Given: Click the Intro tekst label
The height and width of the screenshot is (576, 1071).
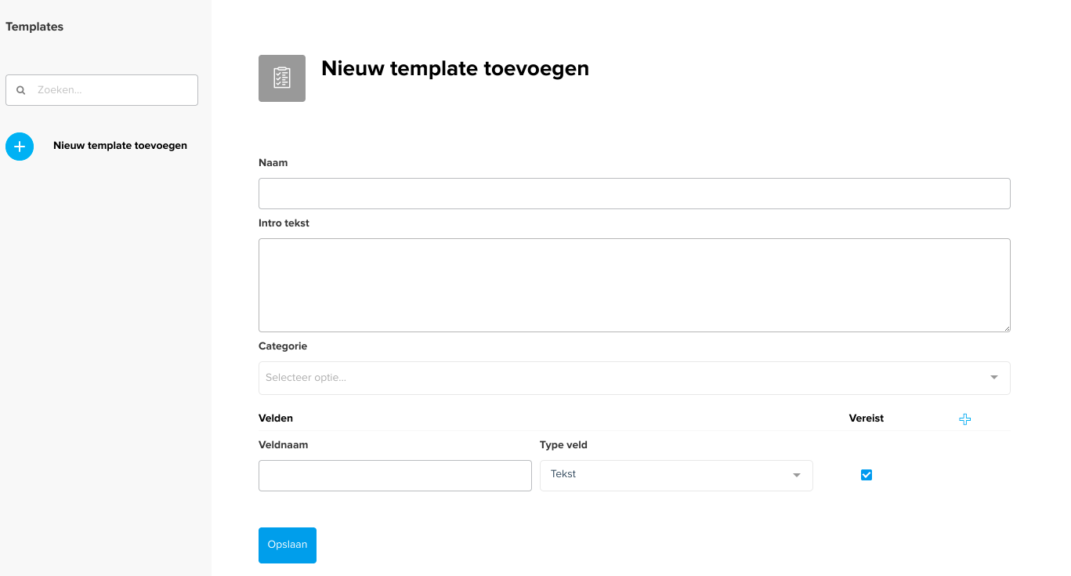Looking at the screenshot, I should pyautogui.click(x=284, y=223).
